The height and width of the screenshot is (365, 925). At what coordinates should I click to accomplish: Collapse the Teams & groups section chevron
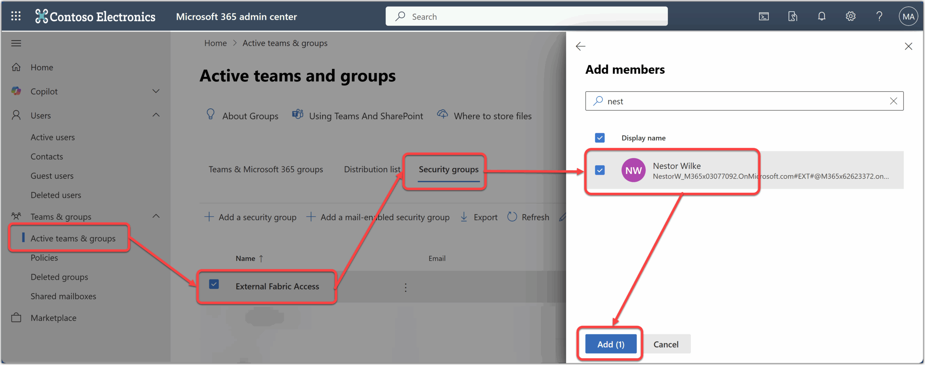tap(156, 216)
